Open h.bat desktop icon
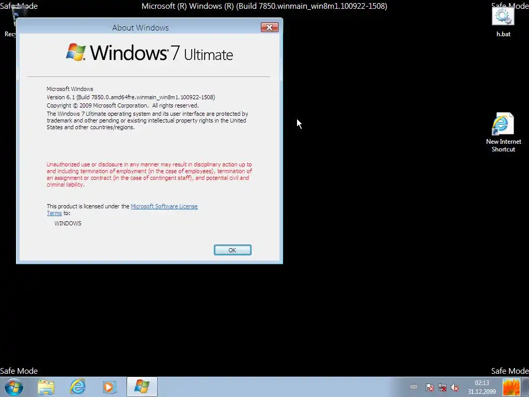Viewport: 529px width, 397px height. (503, 21)
